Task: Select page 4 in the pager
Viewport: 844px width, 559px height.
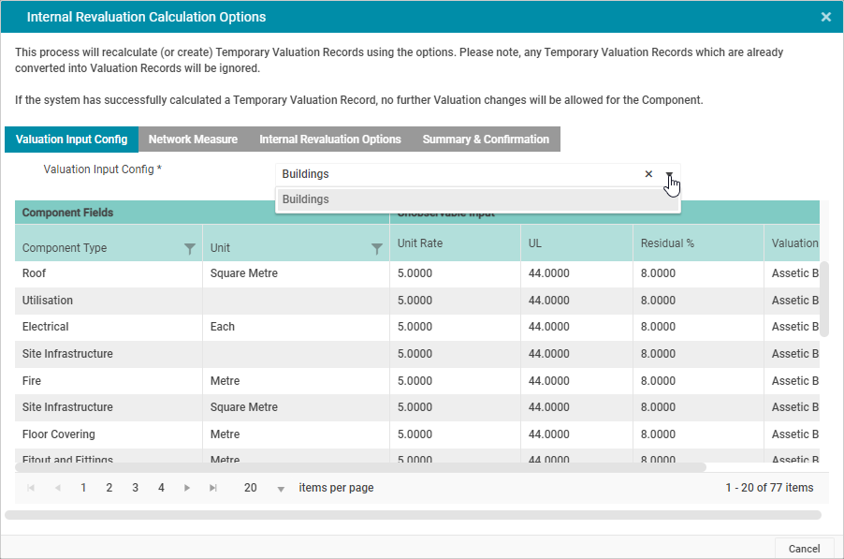Action: pyautogui.click(x=161, y=488)
